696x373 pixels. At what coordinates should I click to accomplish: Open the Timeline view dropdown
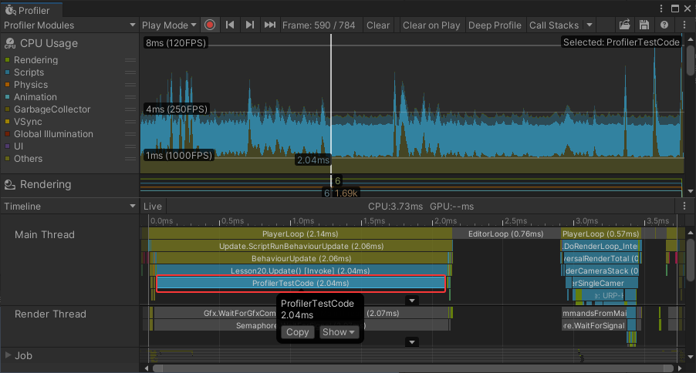[69, 207]
